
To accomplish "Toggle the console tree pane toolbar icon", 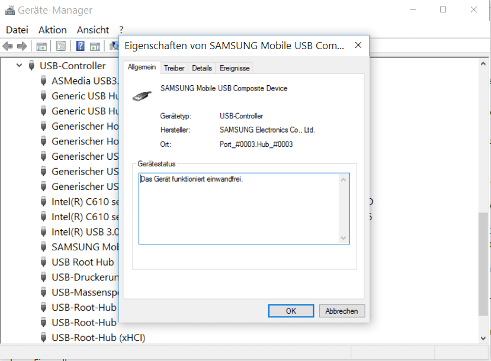I will tap(41, 46).
